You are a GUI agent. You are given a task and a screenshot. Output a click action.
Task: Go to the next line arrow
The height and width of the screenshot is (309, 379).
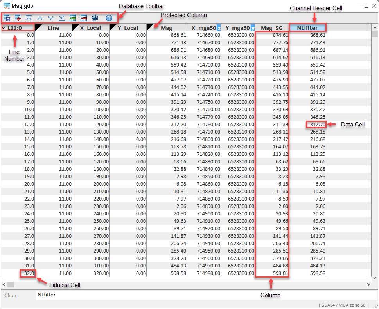(51, 18)
